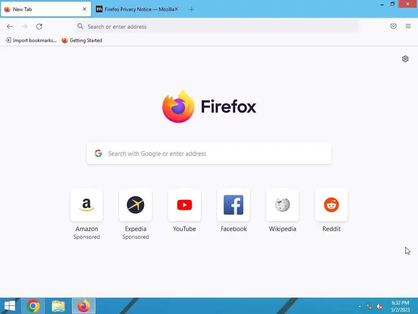Click the muted volume tray icon
The height and width of the screenshot is (314, 418).
(380, 306)
